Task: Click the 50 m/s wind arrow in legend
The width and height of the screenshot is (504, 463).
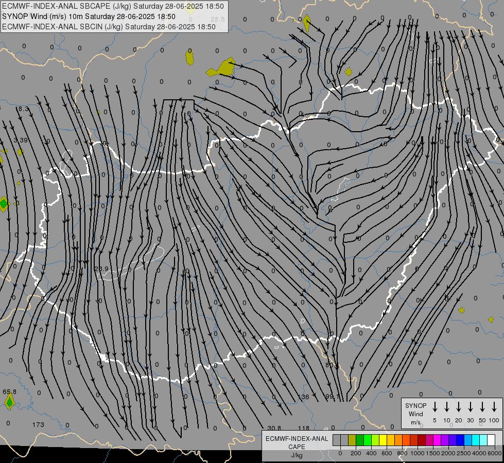Action: coord(482,407)
